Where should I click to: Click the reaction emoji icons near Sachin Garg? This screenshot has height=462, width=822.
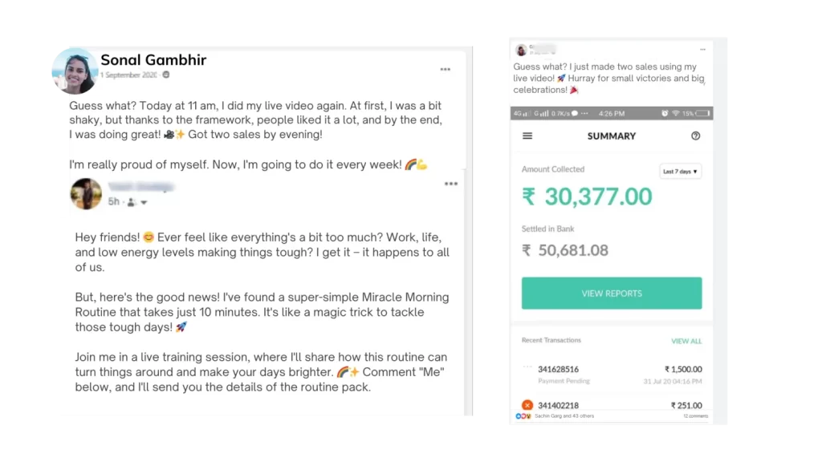click(523, 416)
